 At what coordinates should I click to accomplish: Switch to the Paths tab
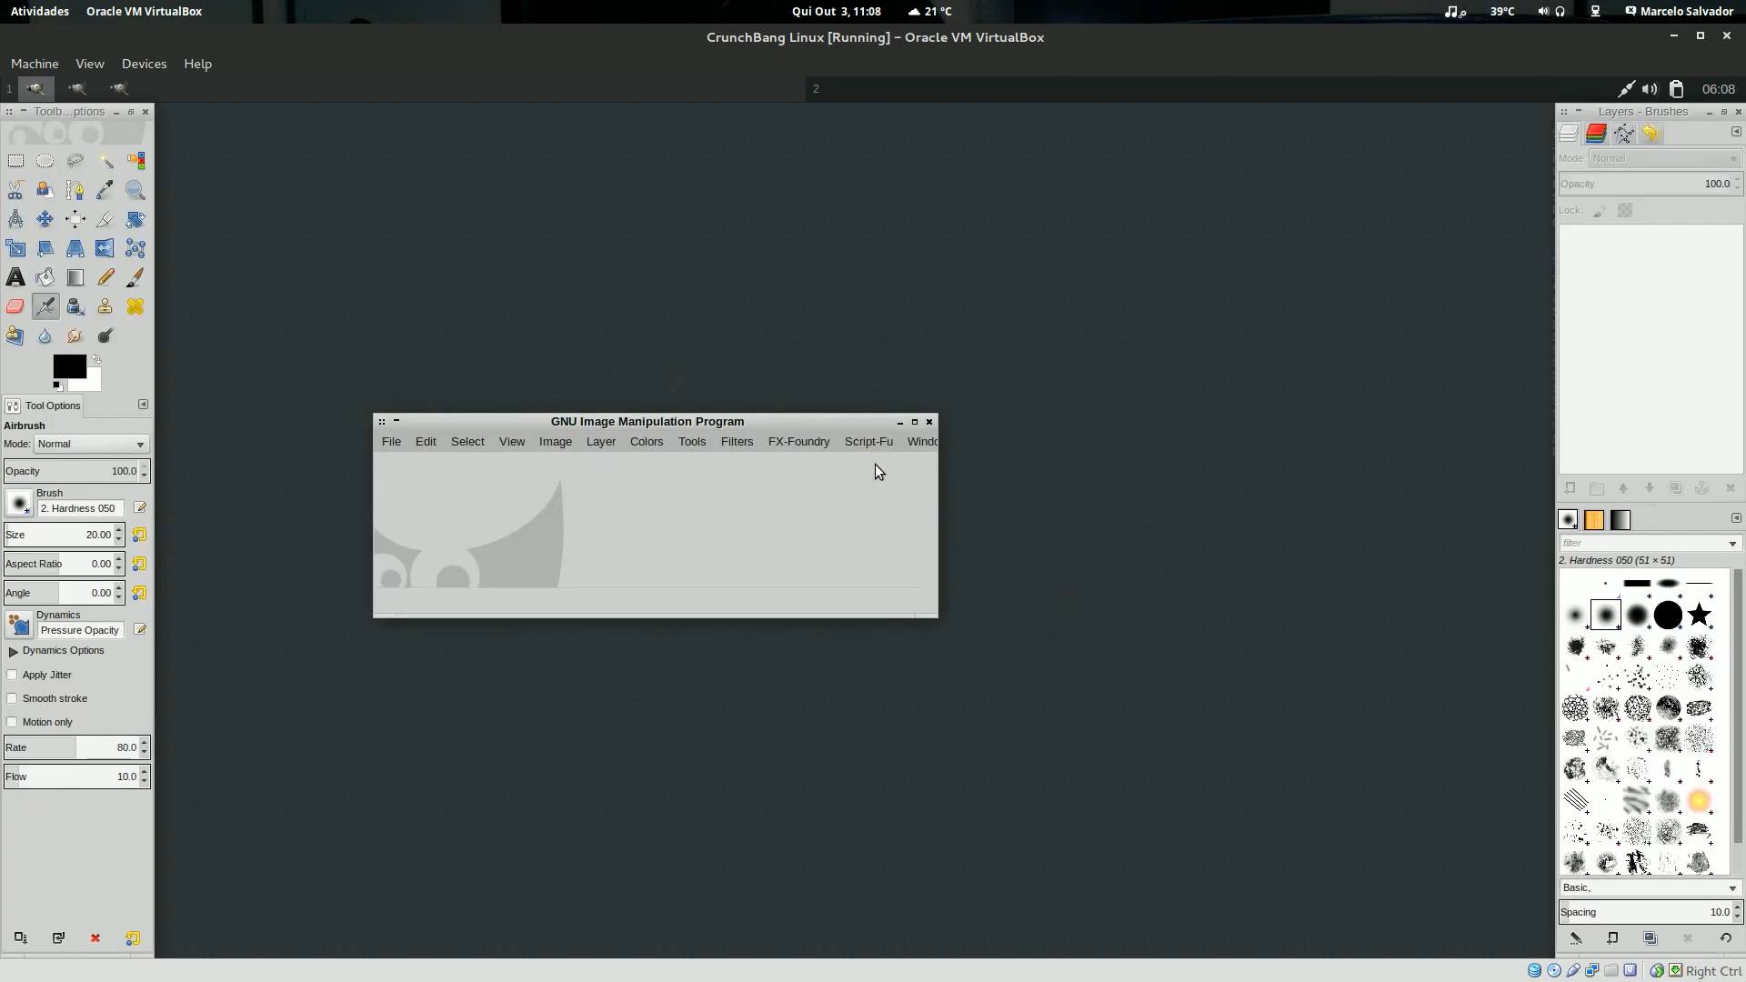pyautogui.click(x=1624, y=134)
